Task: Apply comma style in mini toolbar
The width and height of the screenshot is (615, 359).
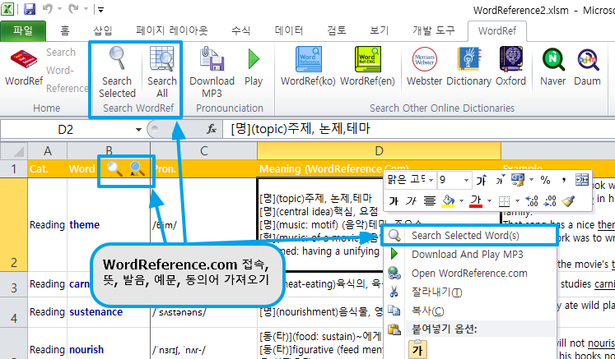Action: [x=564, y=180]
